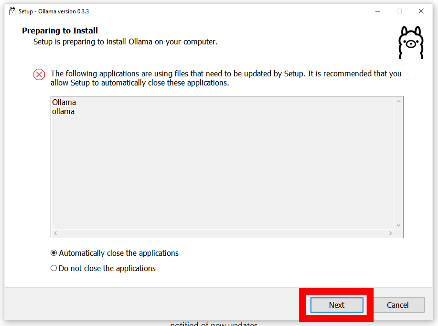This screenshot has height=326, width=438.
Task: Select lowercase 'ollama' in the applications list
Action: click(x=63, y=111)
